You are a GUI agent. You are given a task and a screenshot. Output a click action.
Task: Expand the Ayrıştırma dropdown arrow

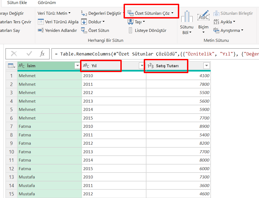click(x=242, y=30)
